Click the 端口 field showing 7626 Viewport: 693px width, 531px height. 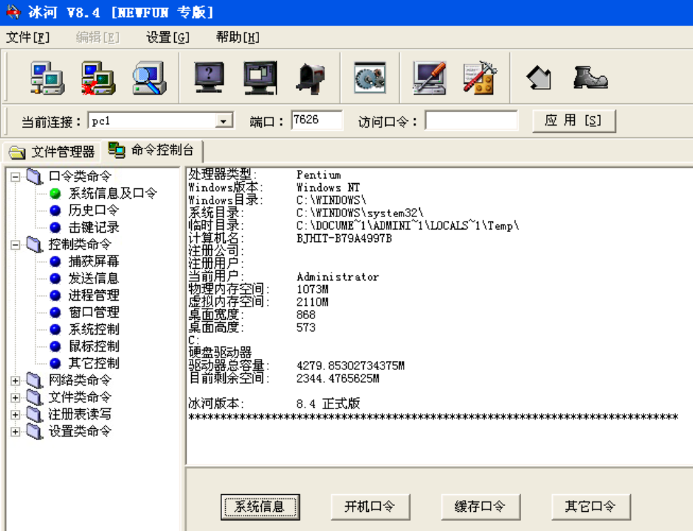317,120
